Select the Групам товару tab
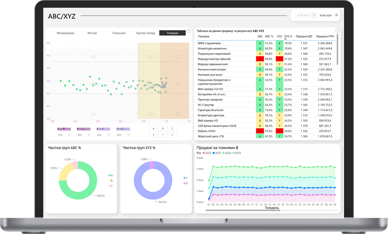388x234 pixels. (x=146, y=33)
